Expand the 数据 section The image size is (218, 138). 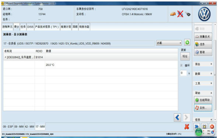click(203, 74)
